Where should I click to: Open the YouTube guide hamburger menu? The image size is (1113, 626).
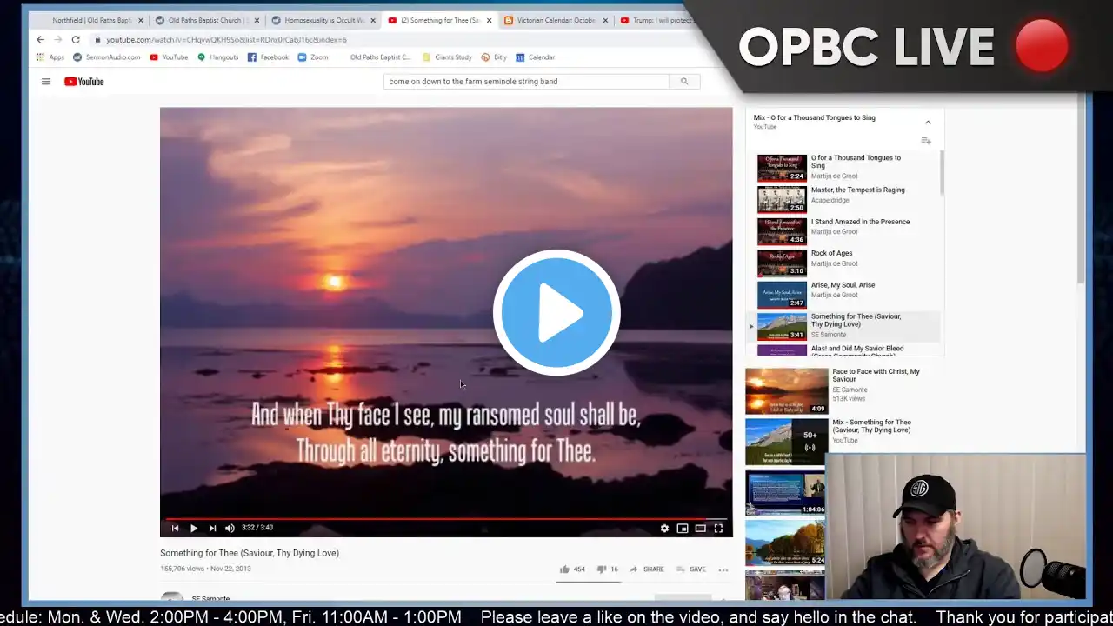46,82
